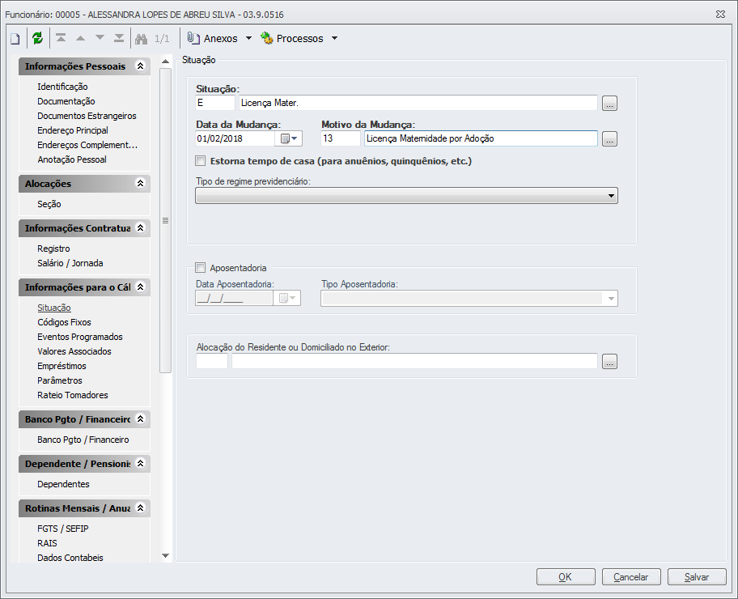The width and height of the screenshot is (738, 599).
Task: Open the Data Aposentadoria calendar picker
Action: click(x=287, y=298)
